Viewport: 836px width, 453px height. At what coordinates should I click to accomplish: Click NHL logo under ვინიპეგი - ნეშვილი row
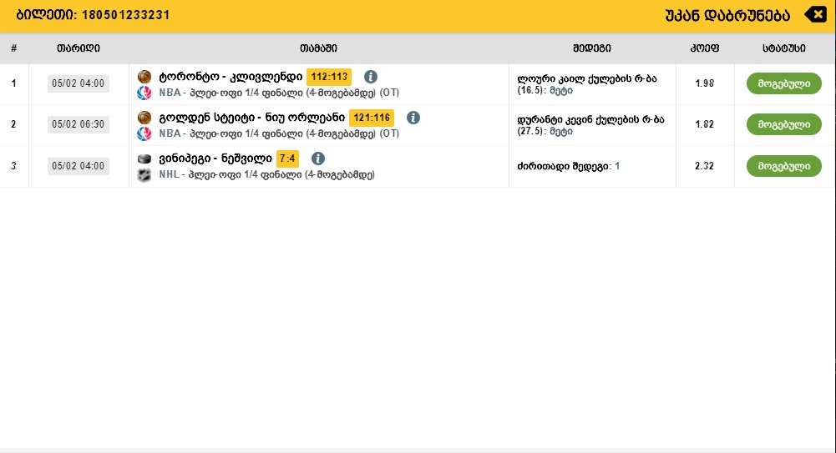(x=144, y=174)
